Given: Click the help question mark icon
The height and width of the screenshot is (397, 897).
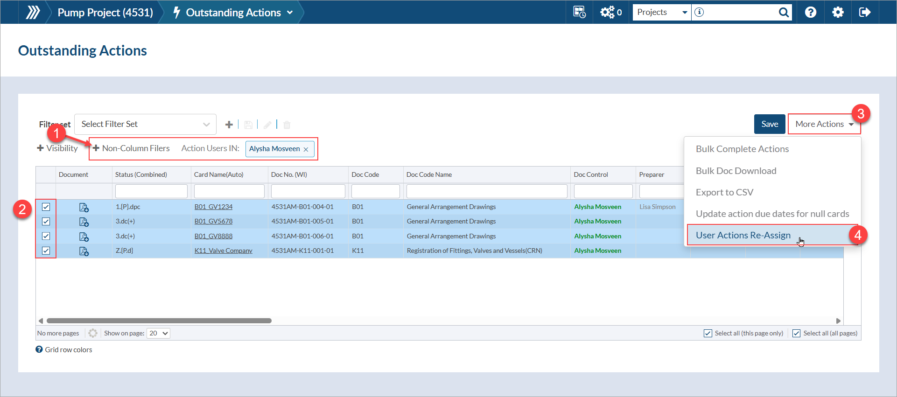Looking at the screenshot, I should point(811,12).
